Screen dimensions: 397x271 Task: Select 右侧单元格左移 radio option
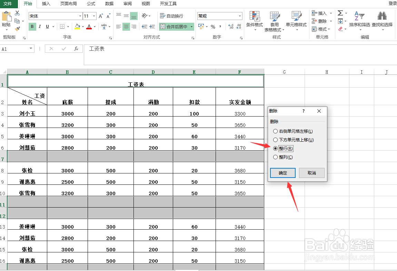[293, 131]
